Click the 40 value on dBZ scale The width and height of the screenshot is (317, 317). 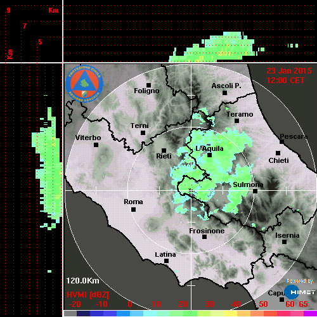pos(236,304)
